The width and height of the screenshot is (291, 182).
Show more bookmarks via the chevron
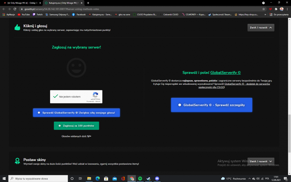(x=265, y=15)
